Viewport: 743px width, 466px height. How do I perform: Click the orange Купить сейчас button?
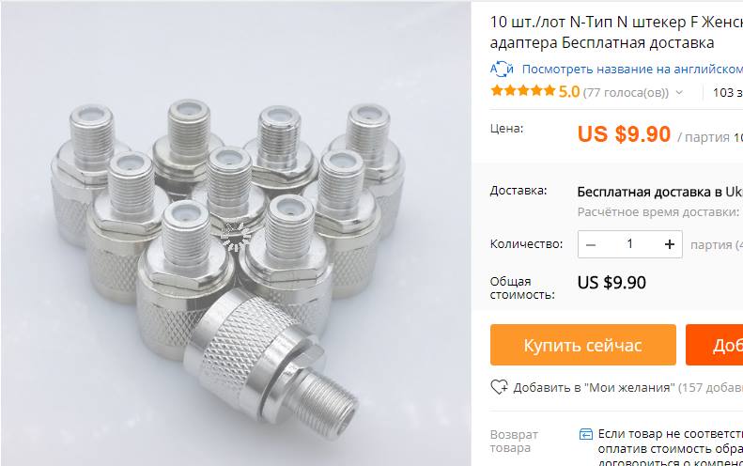click(582, 345)
